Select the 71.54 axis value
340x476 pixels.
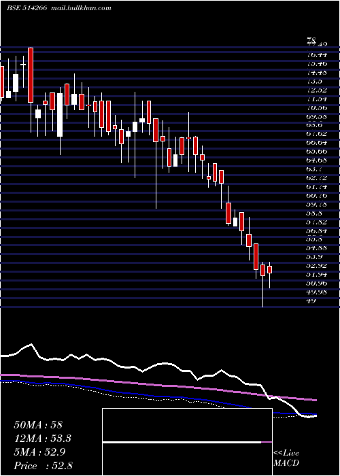tap(316, 99)
